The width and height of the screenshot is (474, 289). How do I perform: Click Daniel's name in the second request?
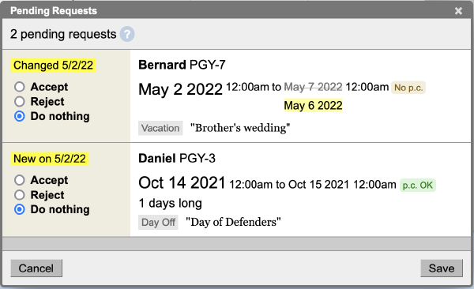point(157,159)
